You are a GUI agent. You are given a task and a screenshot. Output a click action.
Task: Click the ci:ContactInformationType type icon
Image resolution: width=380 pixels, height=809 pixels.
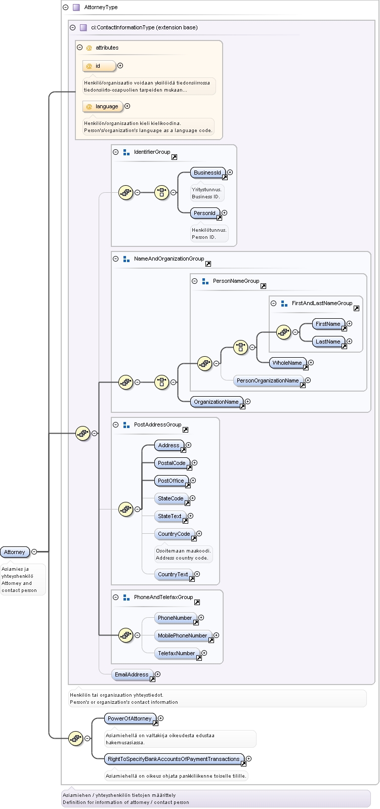coord(83,28)
